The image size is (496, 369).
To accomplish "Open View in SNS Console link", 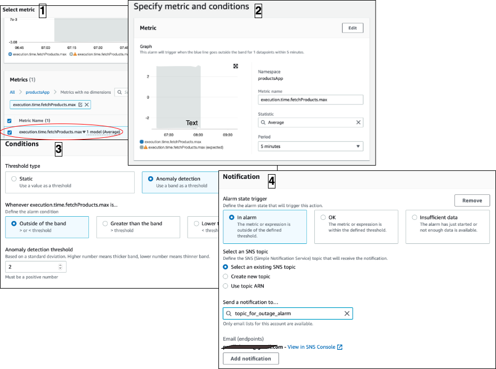I will (x=315, y=347).
